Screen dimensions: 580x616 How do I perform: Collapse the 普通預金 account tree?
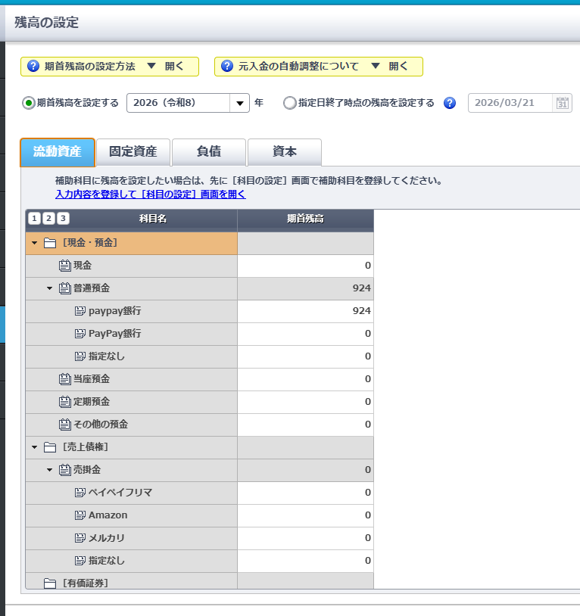pos(49,288)
